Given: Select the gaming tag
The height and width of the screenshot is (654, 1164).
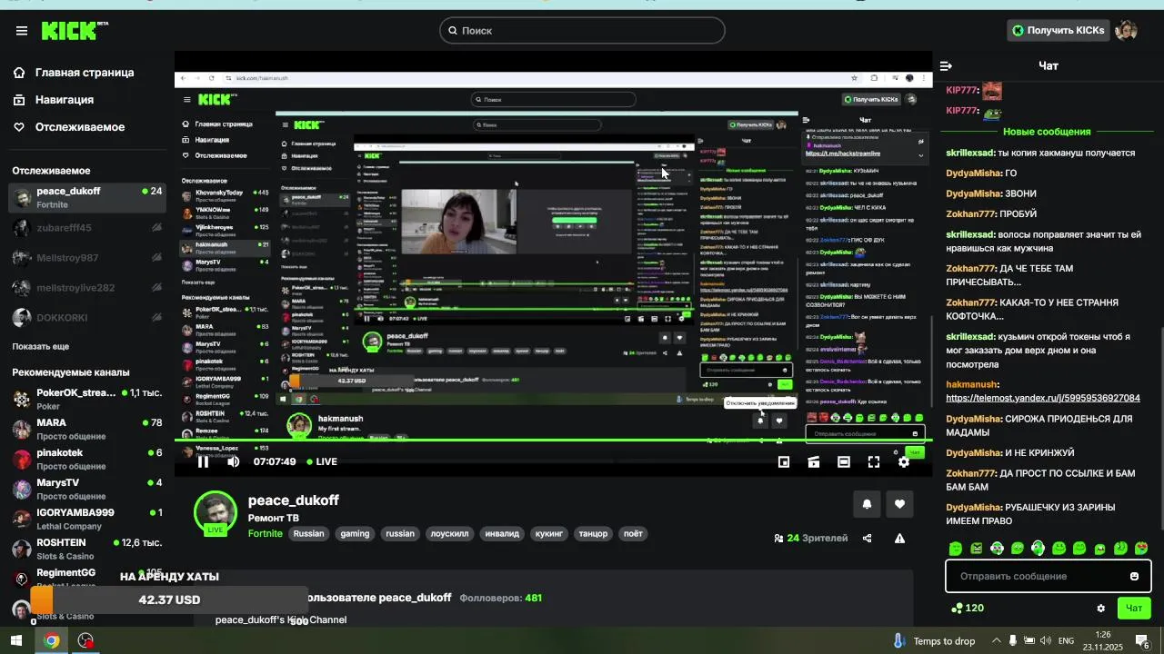Looking at the screenshot, I should click(355, 534).
